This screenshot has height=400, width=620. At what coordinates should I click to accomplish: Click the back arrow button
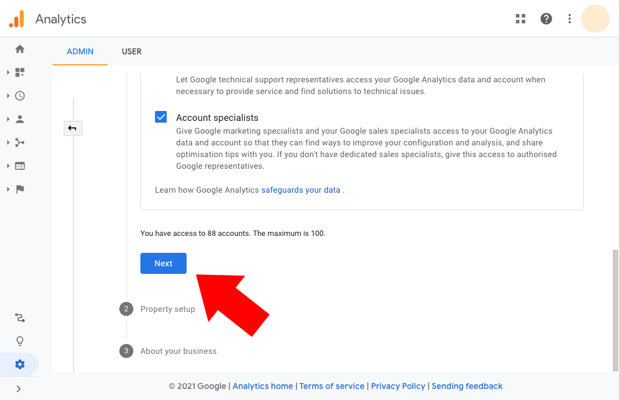(x=73, y=128)
